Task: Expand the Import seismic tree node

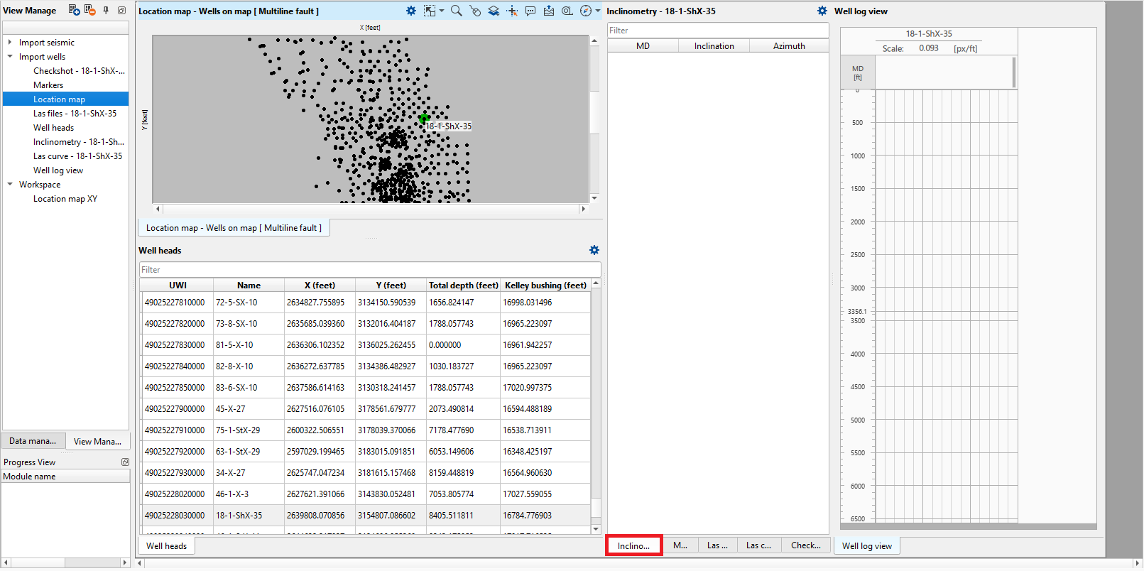Action: pos(10,43)
